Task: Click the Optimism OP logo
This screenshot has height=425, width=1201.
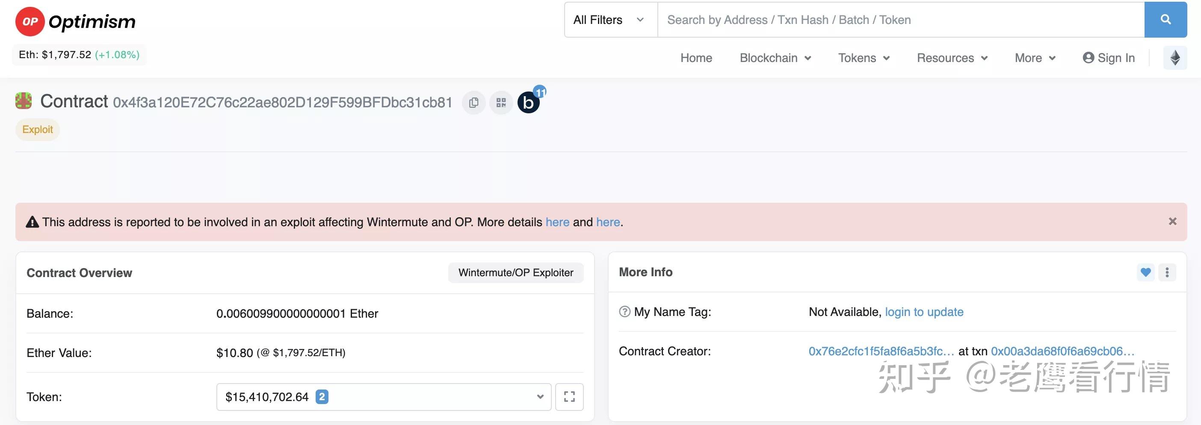Action: click(x=76, y=21)
